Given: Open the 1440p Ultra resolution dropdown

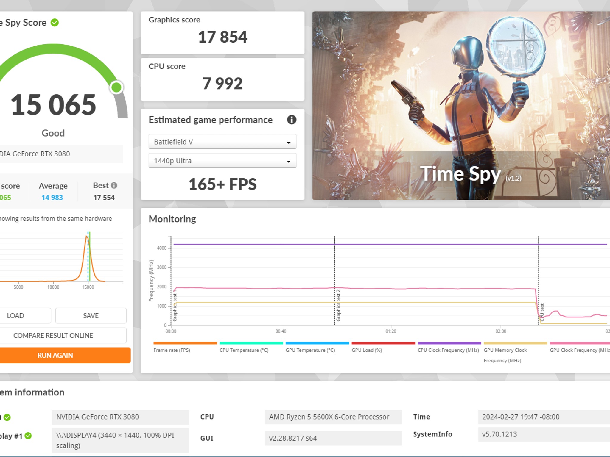Looking at the screenshot, I should [x=222, y=161].
